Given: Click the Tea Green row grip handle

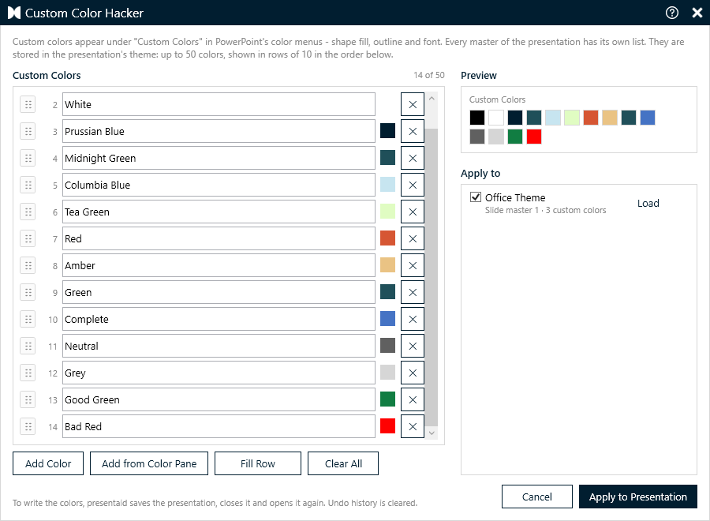Looking at the screenshot, I should pos(28,212).
